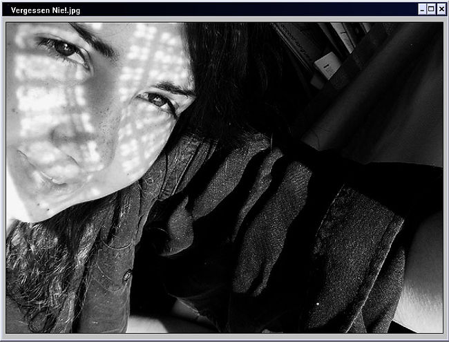This screenshot has height=342, width=449.
Task: Maximize the image viewer window
Action: (x=432, y=9)
